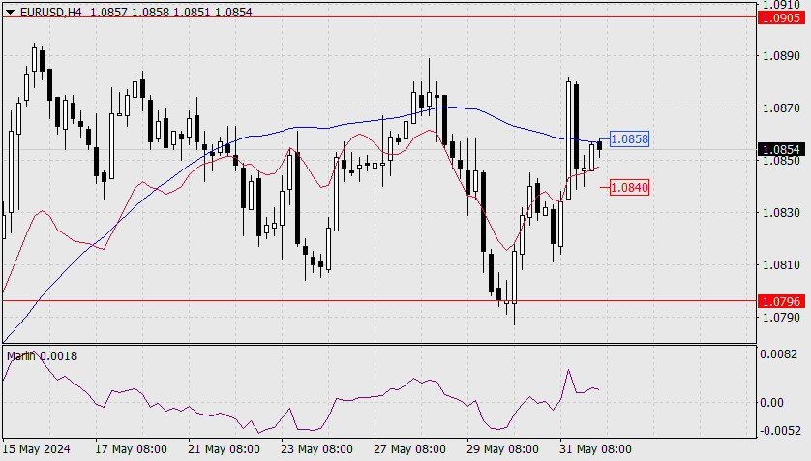Click the black 1.0854 current price label

point(782,149)
